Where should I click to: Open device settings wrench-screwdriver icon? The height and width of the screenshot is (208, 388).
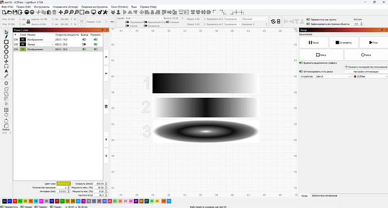[x=105, y=12]
